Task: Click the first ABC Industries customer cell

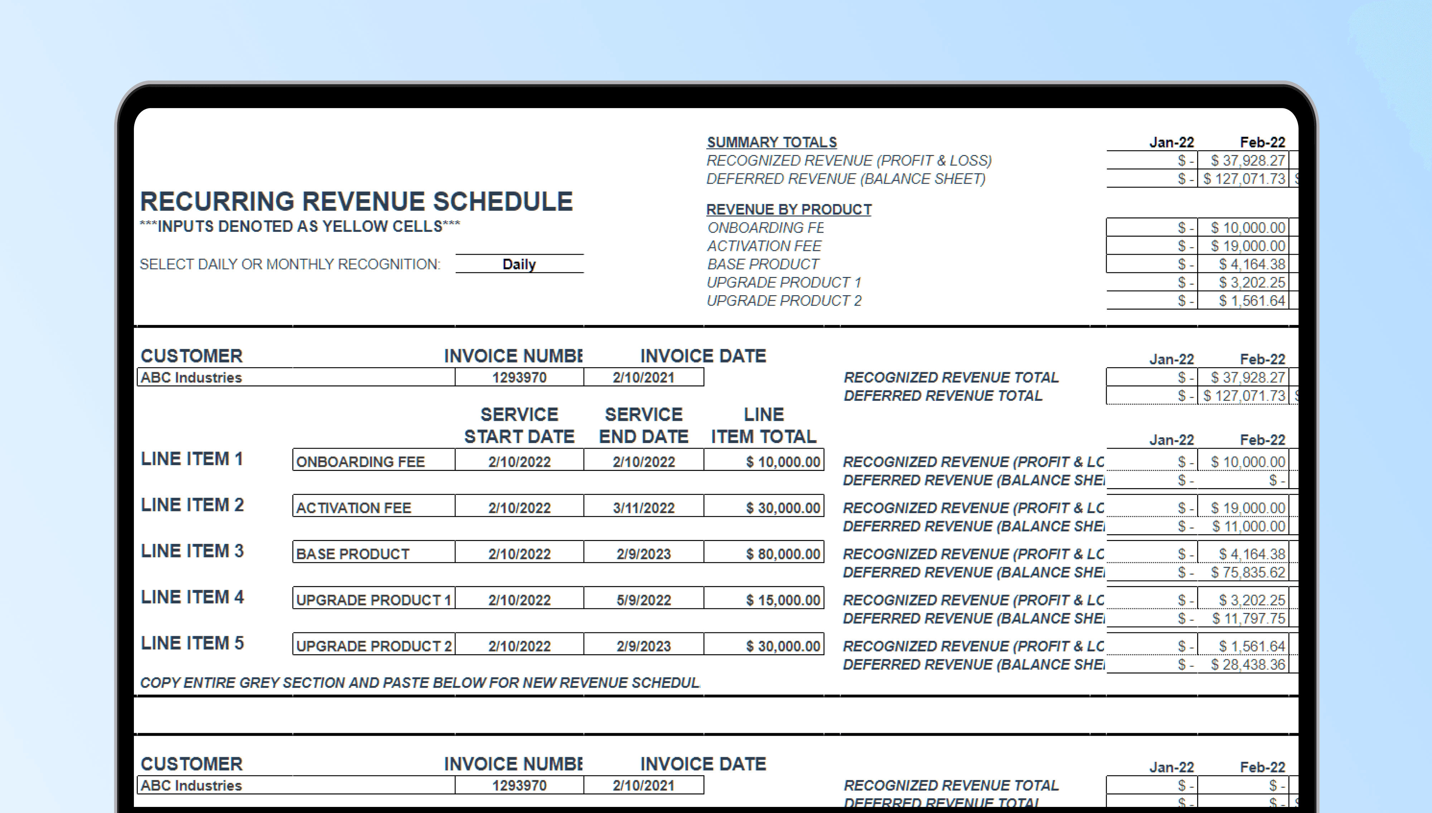Action: (x=296, y=378)
